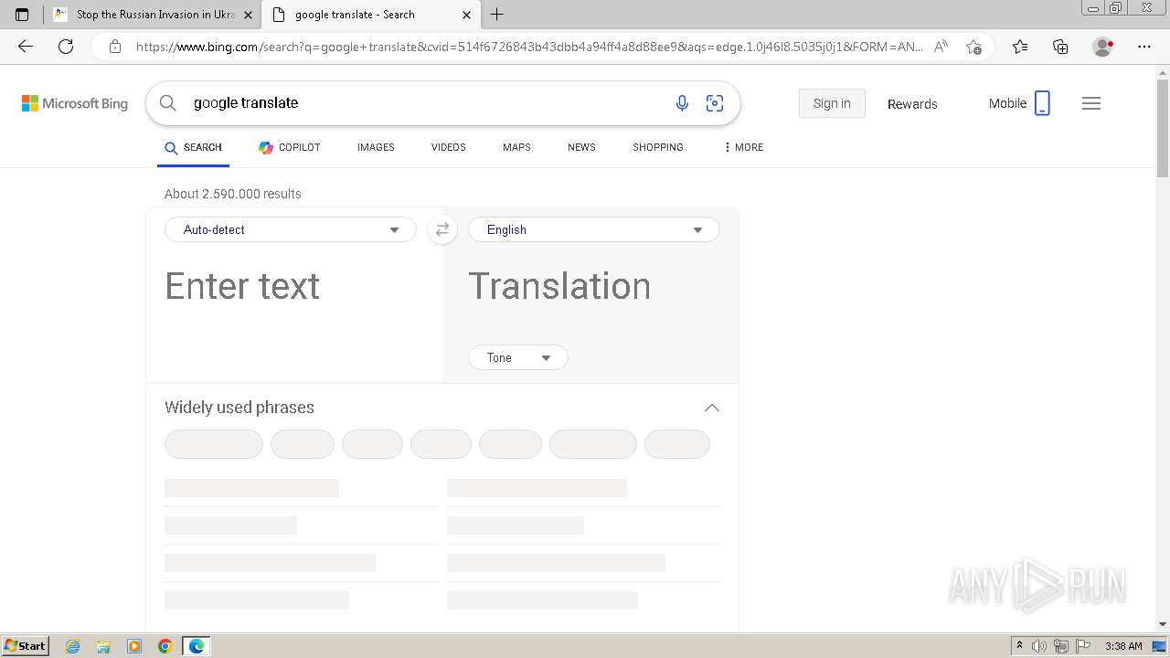Launch media player from taskbar
The image size is (1170, 658).
tap(134, 646)
